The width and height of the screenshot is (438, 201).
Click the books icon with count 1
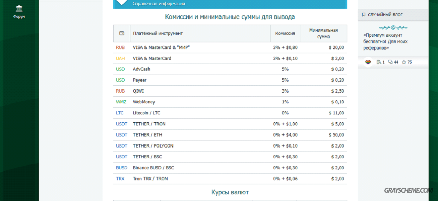(x=379, y=62)
